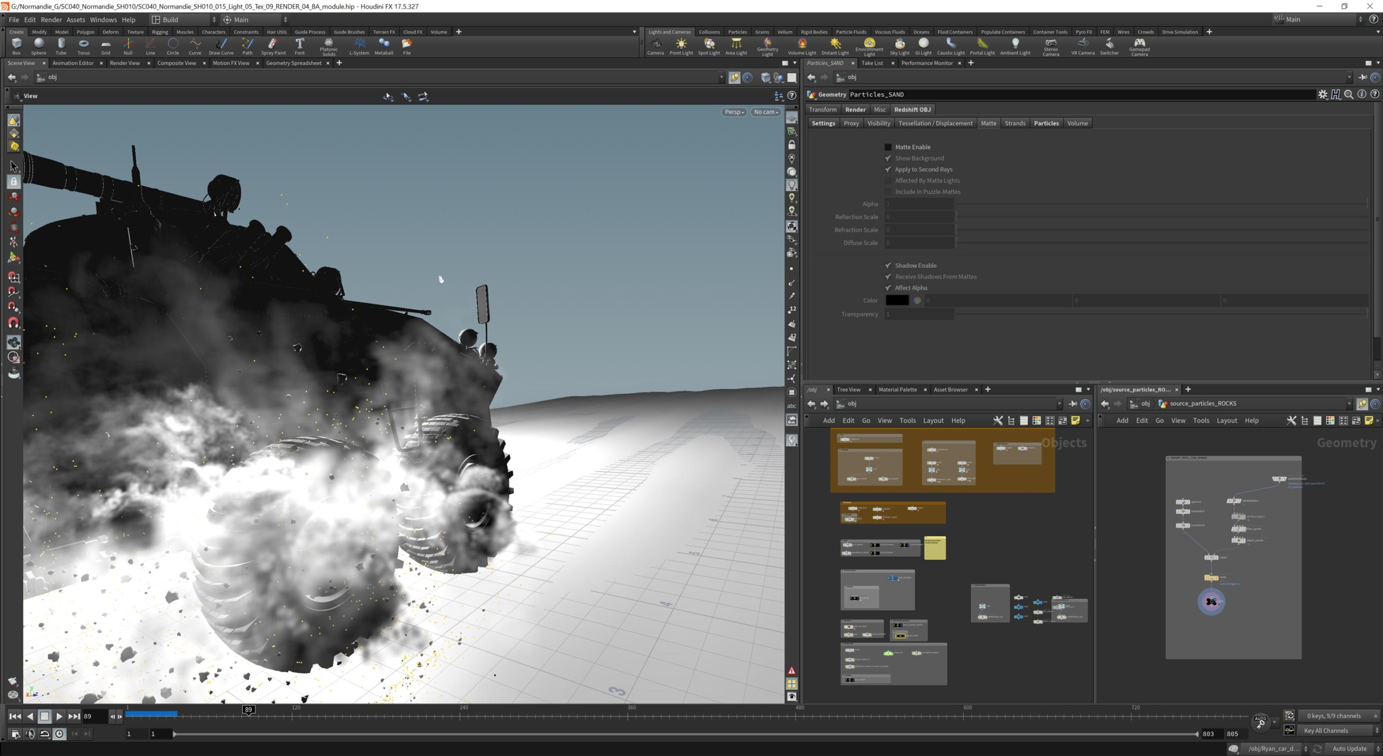
Task: Open the Persp viewport dropdown
Action: point(734,112)
